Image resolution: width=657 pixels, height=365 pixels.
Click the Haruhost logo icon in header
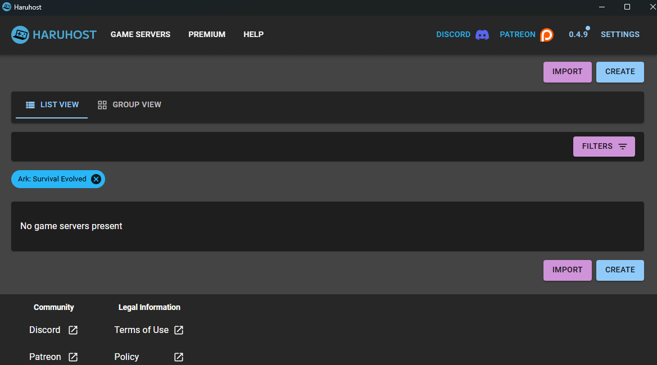[20, 35]
